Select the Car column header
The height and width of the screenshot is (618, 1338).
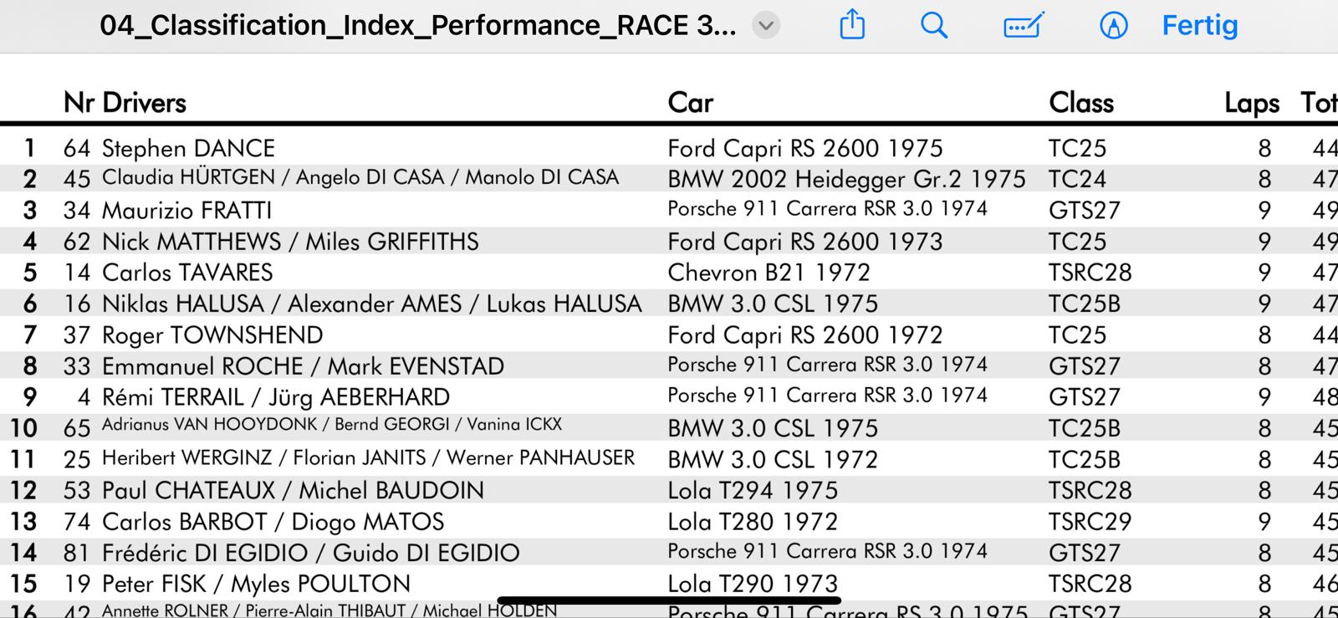coord(690,103)
